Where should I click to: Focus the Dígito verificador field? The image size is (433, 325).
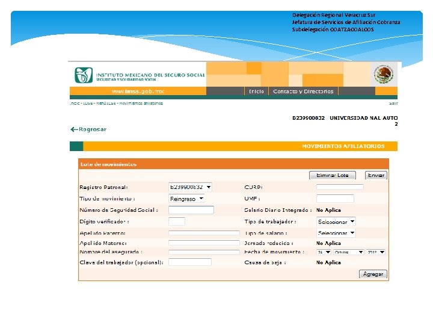click(177, 221)
